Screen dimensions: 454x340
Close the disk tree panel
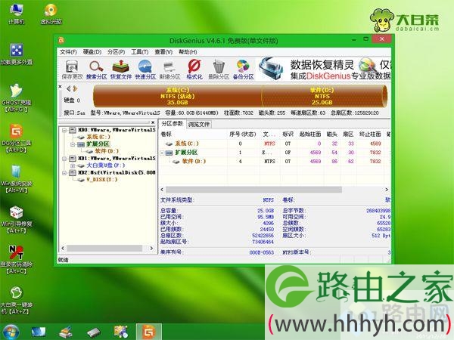153,122
